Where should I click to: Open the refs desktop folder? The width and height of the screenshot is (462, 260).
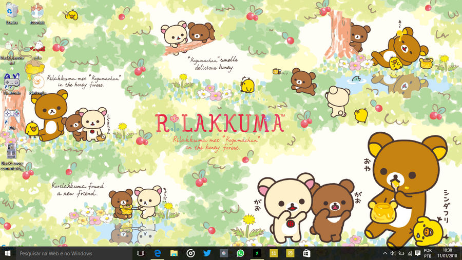coord(37,49)
